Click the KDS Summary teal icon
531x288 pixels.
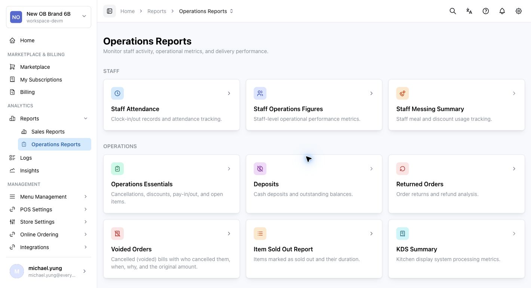click(403, 234)
